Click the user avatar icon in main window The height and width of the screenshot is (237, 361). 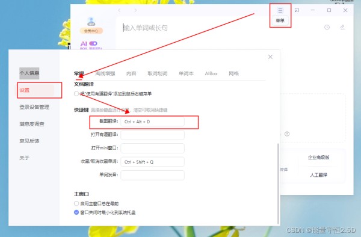91,22
